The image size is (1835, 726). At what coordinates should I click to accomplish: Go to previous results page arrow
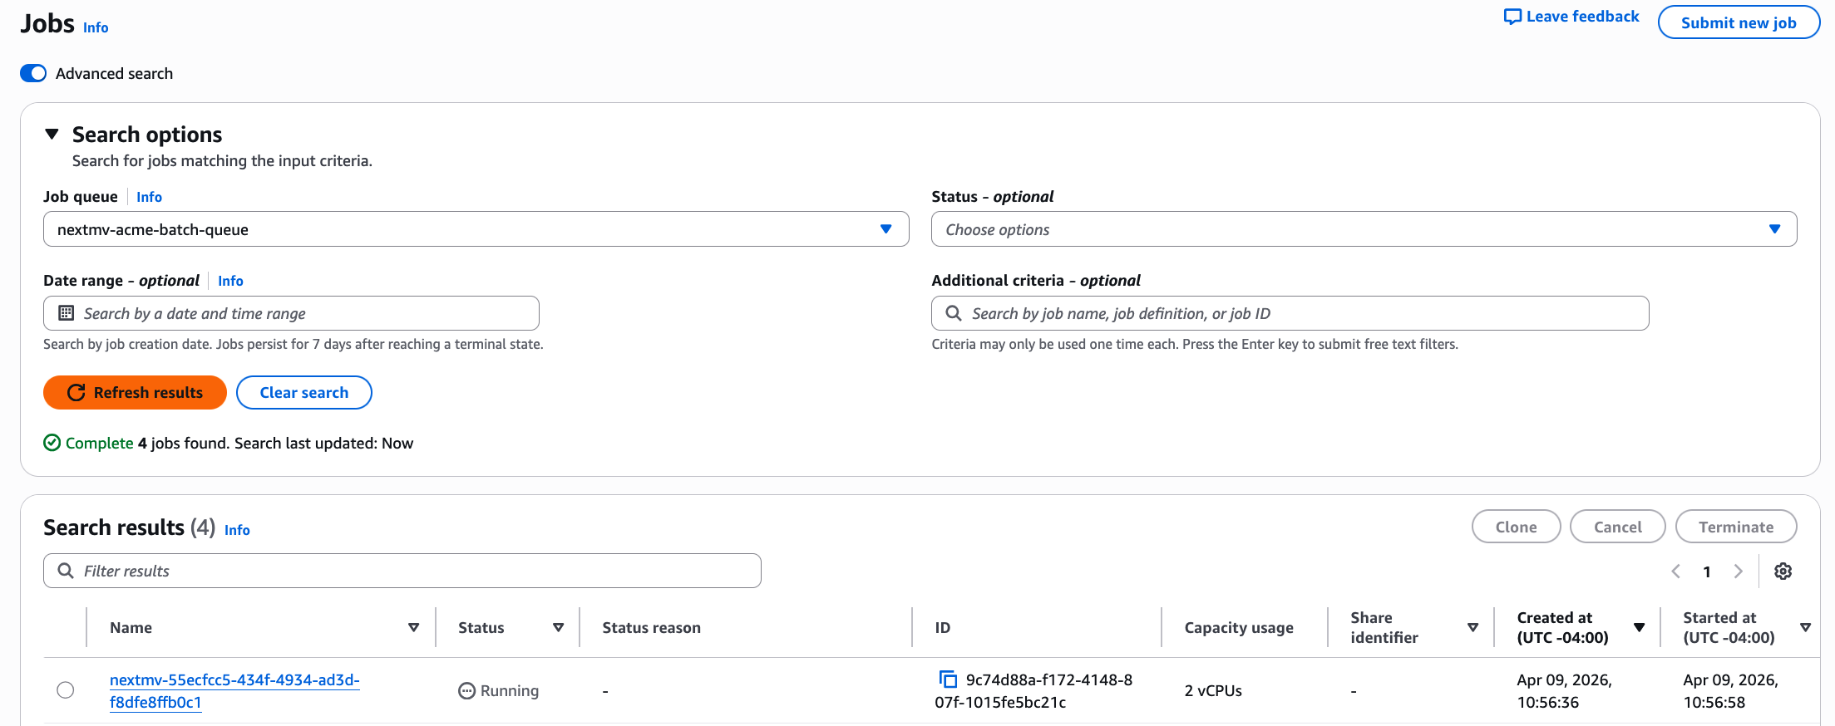(x=1676, y=571)
